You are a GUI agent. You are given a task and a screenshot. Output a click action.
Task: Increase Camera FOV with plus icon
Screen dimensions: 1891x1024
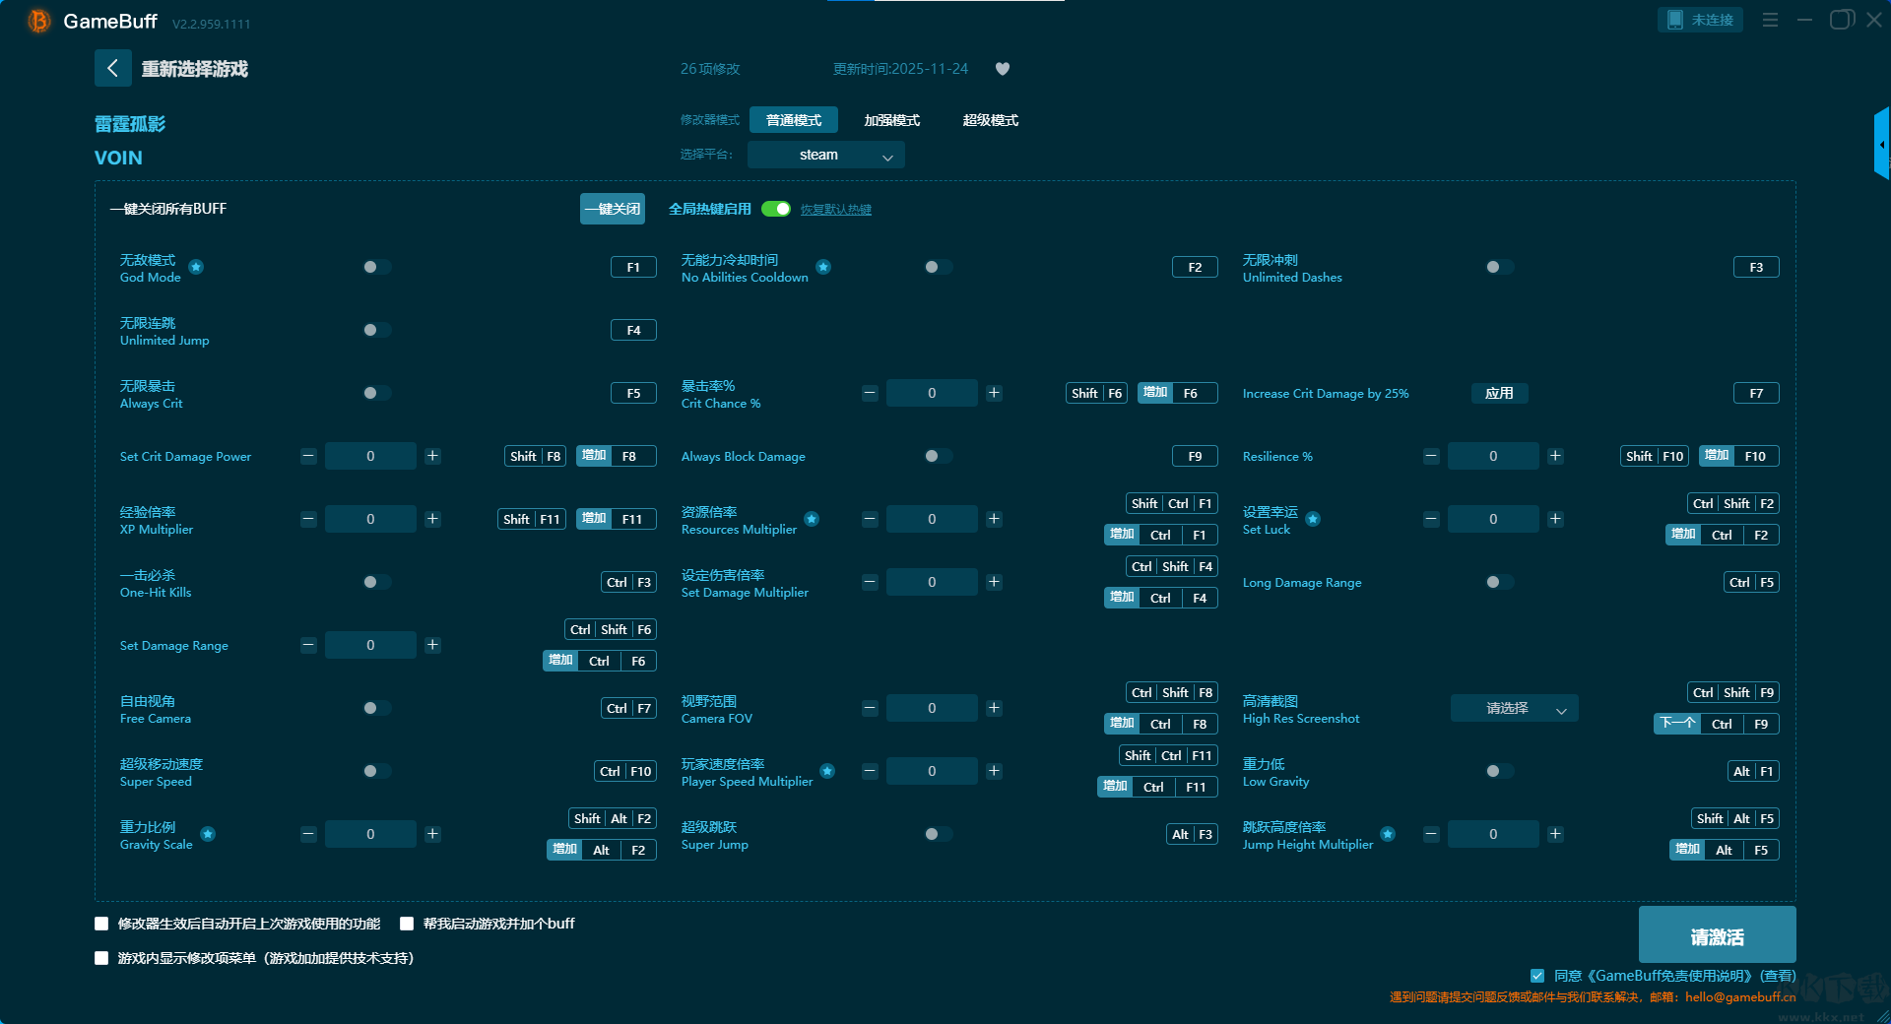[x=994, y=708]
